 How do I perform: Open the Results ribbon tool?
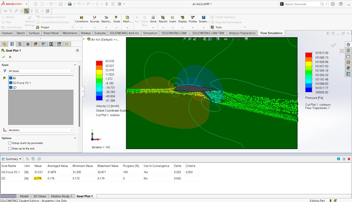163,19
